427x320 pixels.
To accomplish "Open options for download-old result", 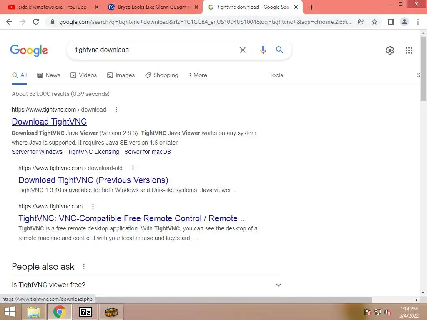I will pos(133,168).
